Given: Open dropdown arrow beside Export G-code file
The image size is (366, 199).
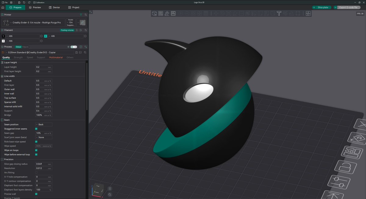Looking at the screenshot, I should pos(335,7).
